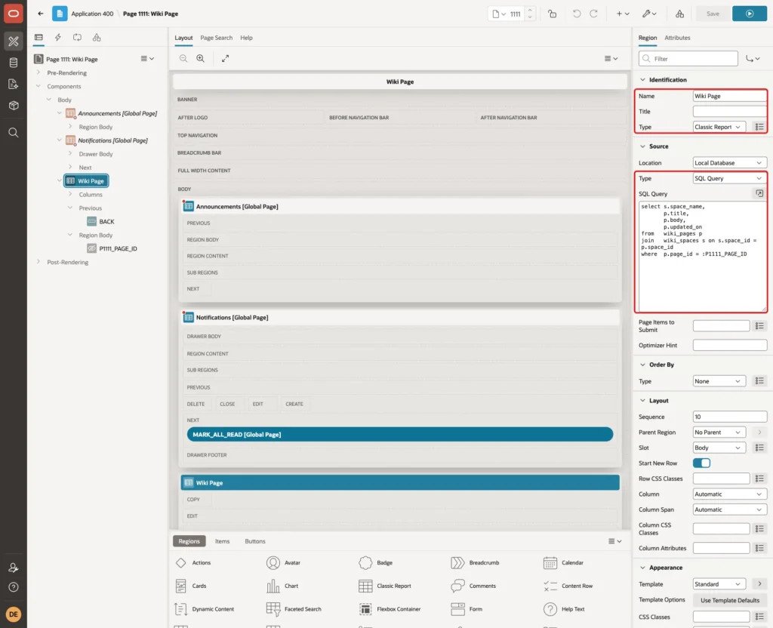This screenshot has width=773, height=628.
Task: Go back with the left arrow
Action: coord(41,14)
